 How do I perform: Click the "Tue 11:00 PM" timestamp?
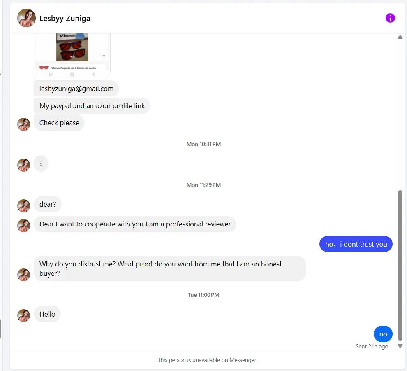coord(203,295)
